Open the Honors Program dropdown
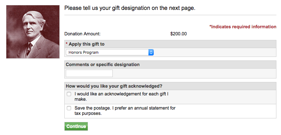281x135 pixels. click(110, 52)
